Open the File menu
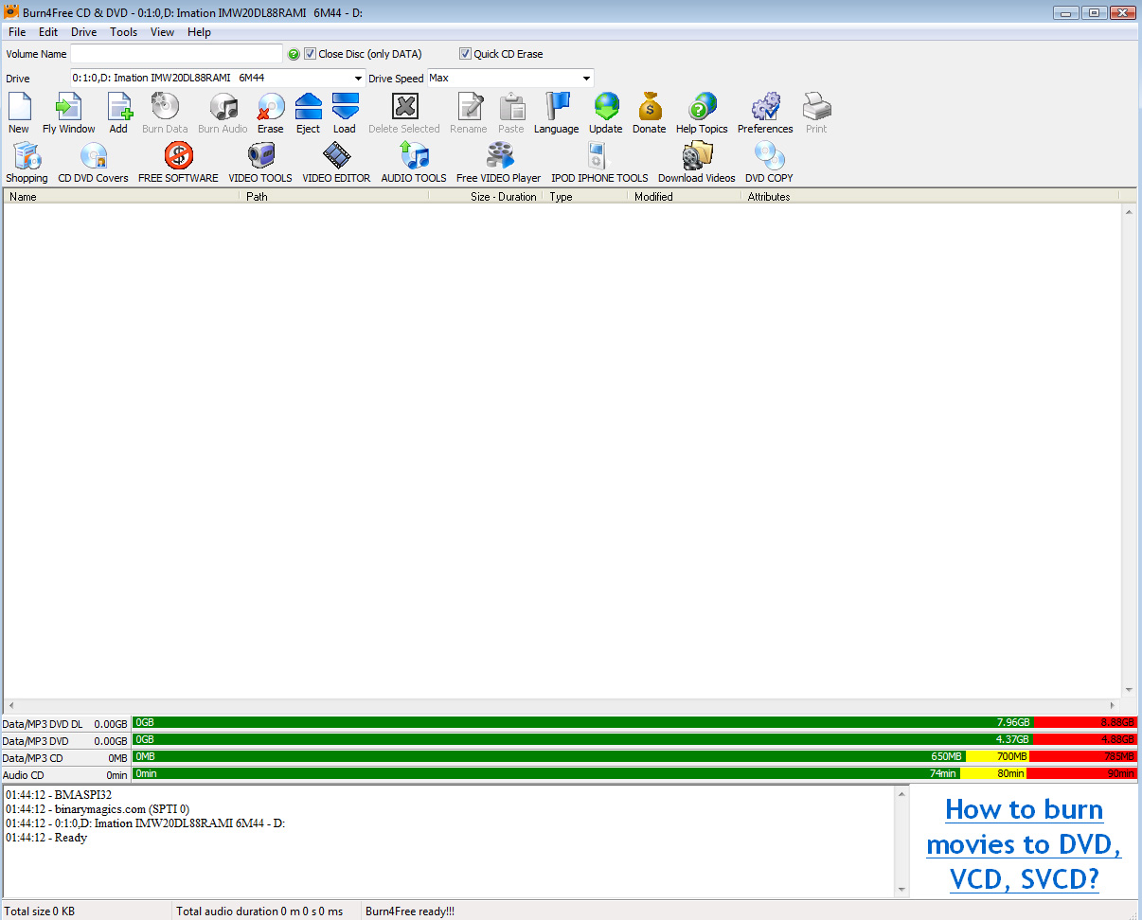1142x920 pixels. point(17,32)
